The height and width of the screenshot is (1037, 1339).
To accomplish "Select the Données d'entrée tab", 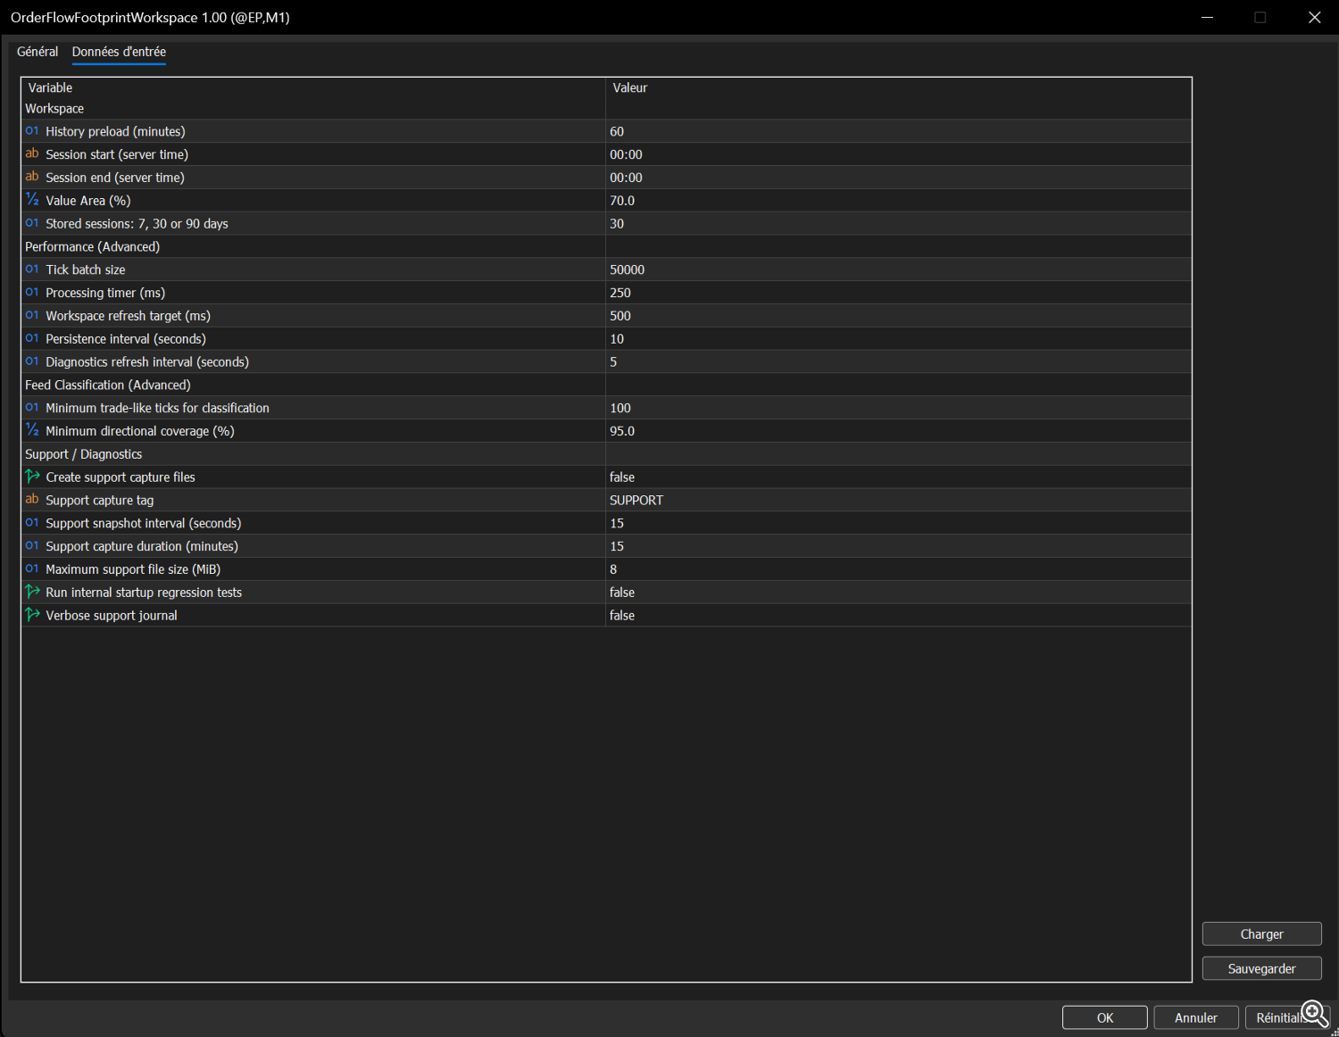I will point(119,52).
